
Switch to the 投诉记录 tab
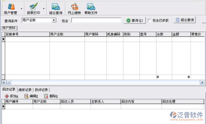41,90
